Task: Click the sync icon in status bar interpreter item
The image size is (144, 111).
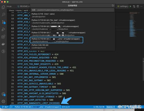Action: click(12, 107)
